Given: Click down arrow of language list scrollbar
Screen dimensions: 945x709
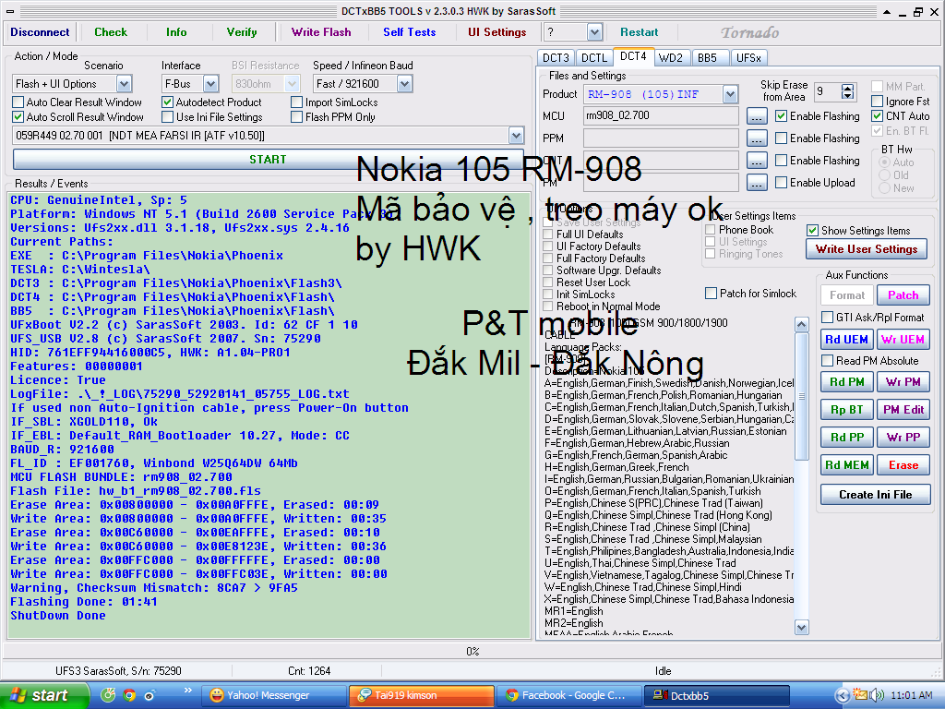Looking at the screenshot, I should (x=801, y=627).
